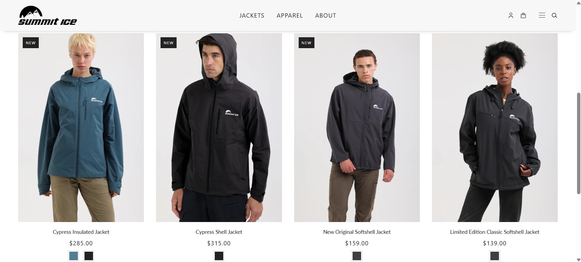Select black swatch for Cypress Shell Jacket
The height and width of the screenshot is (262, 581).
pyautogui.click(x=219, y=256)
